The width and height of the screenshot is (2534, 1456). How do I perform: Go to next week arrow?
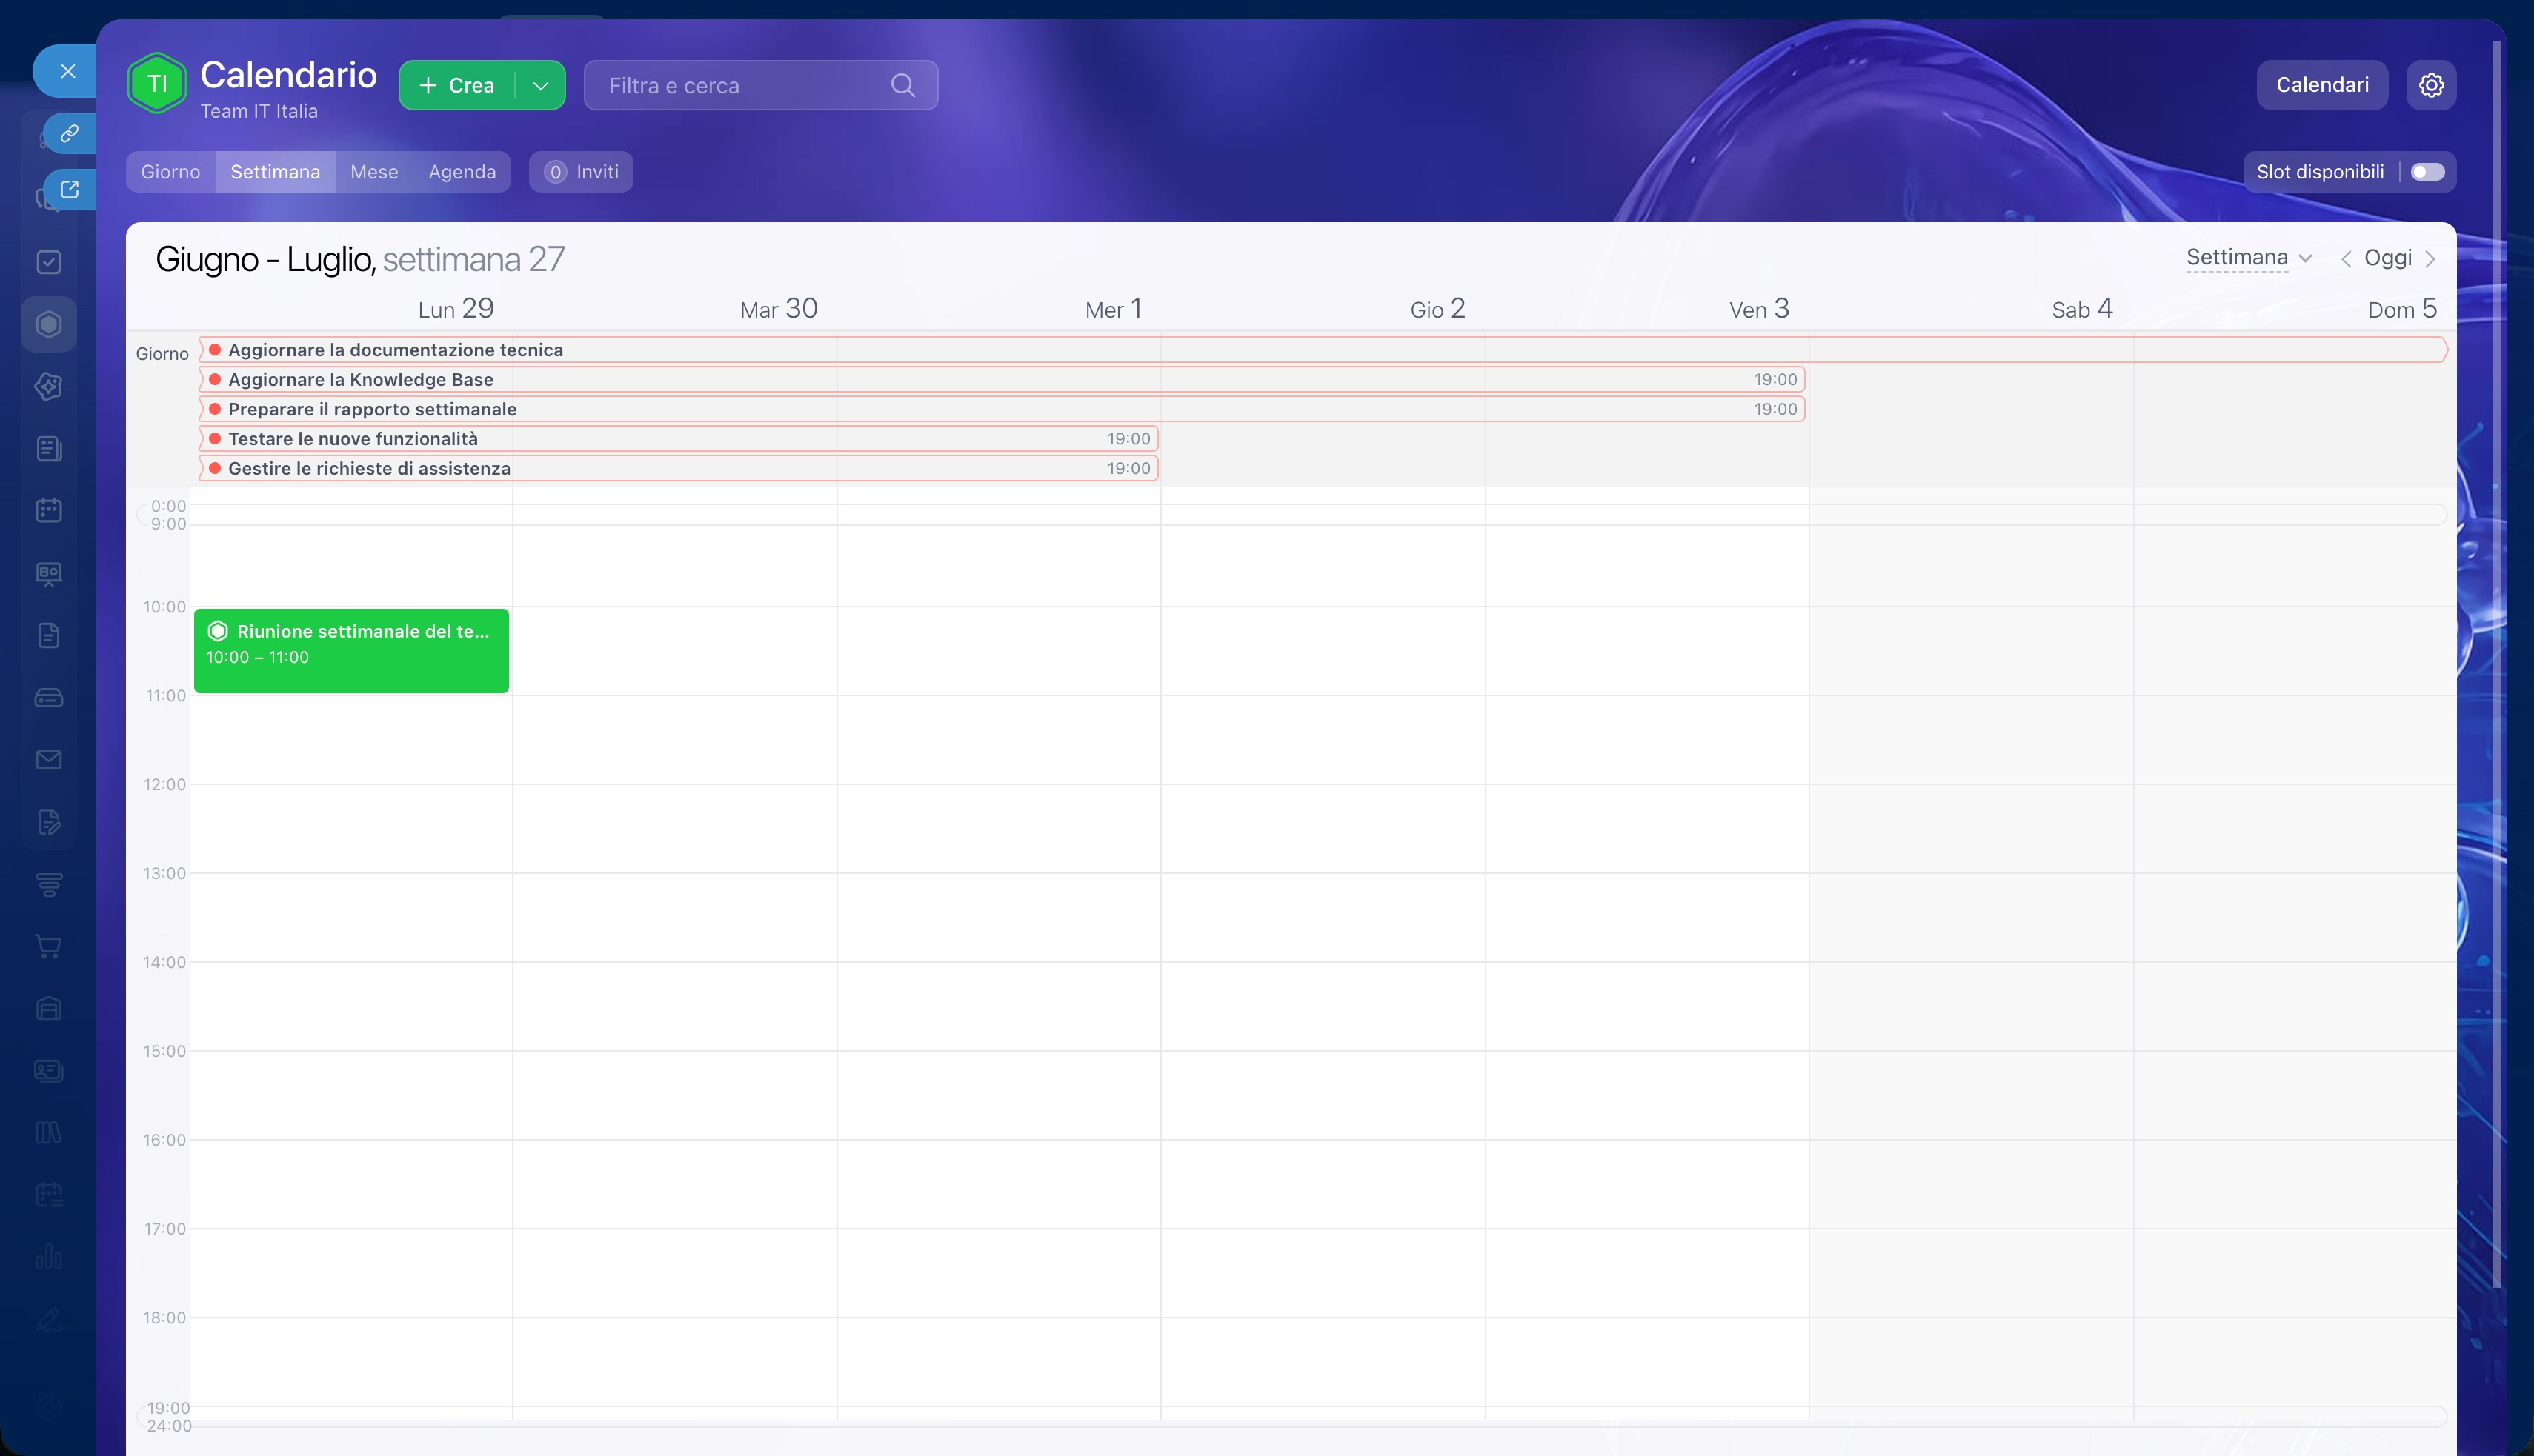coord(2430,259)
